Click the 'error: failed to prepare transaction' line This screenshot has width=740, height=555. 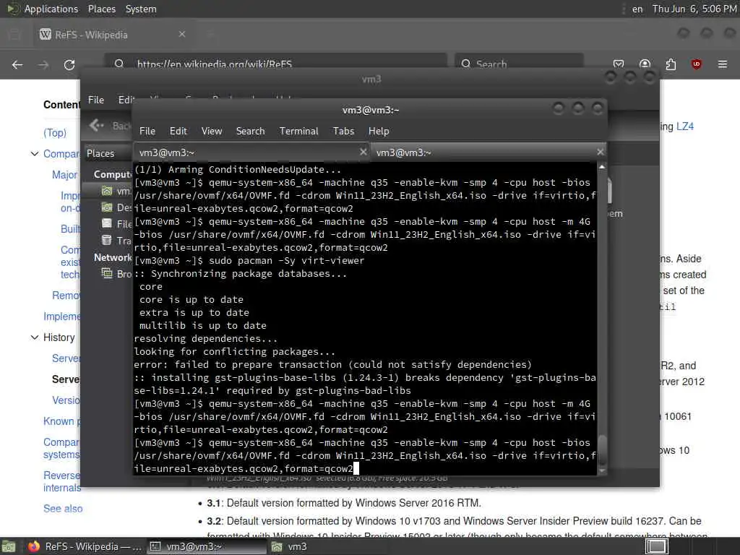pyautogui.click(x=332, y=364)
